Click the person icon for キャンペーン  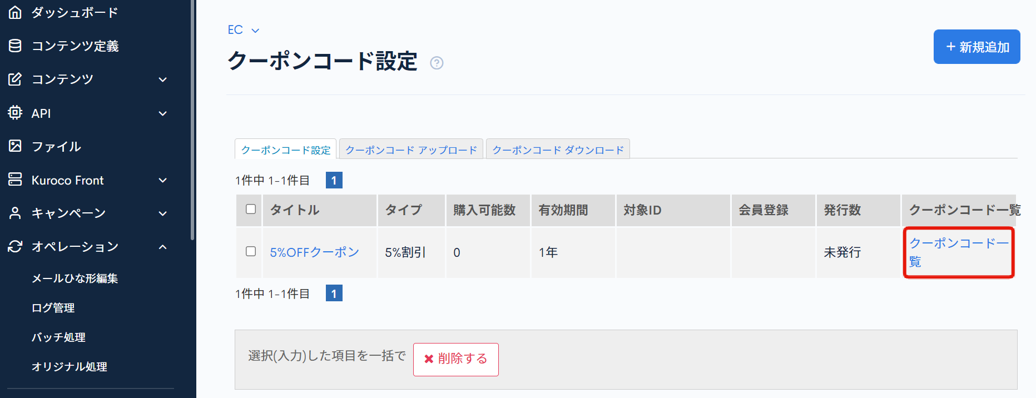15,213
